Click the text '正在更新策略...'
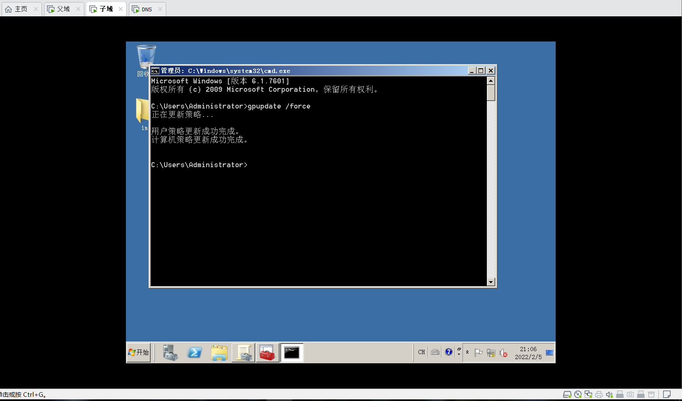Screen dimensions: 682x401 pos(183,114)
